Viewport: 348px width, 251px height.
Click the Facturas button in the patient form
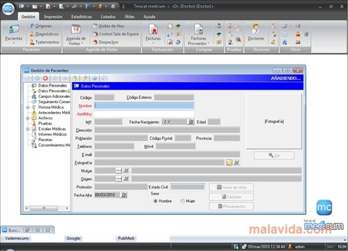coord(232,197)
